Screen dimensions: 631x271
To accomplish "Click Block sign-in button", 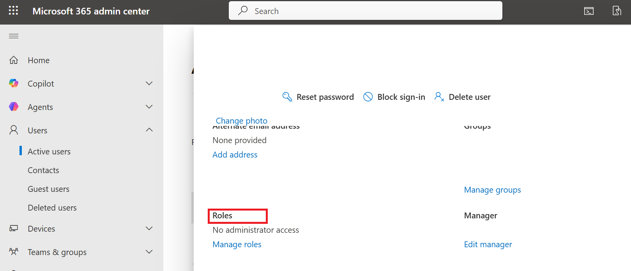I will coord(394,97).
